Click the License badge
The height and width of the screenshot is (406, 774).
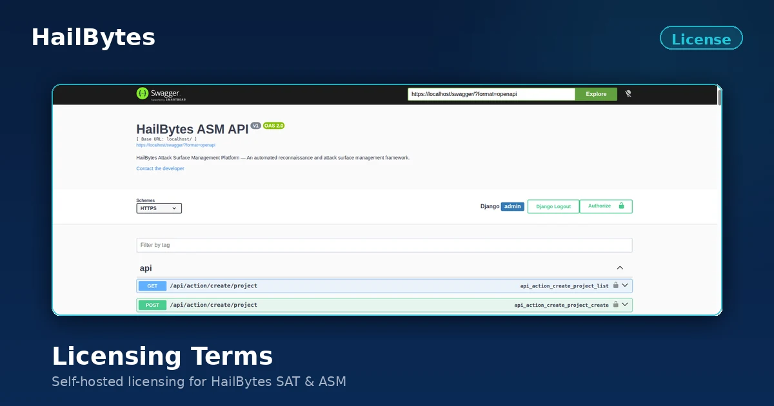click(x=701, y=39)
